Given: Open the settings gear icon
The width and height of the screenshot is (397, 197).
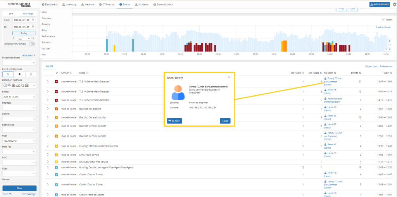Looking at the screenshot, I should click(x=394, y=5).
